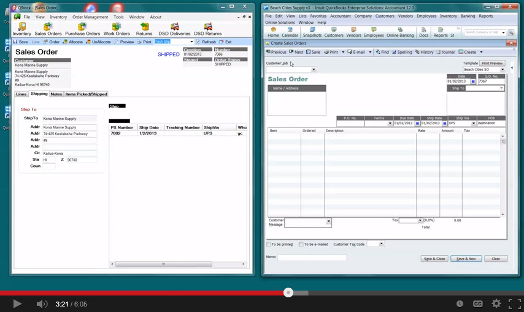Click Order in QStock toolbar

51,42
